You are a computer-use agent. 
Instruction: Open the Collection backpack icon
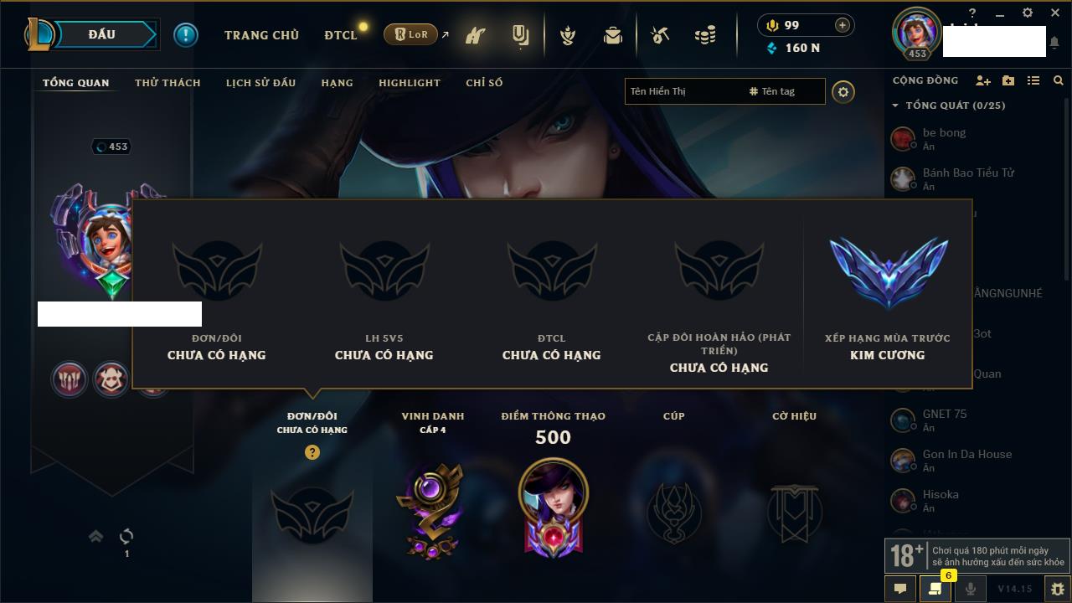613,35
